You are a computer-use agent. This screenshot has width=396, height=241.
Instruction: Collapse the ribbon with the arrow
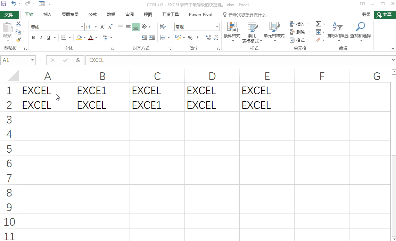pyautogui.click(x=393, y=49)
